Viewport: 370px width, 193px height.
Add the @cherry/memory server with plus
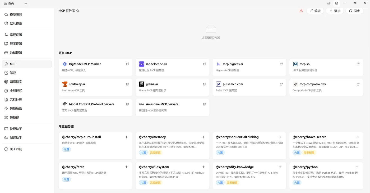[203, 137]
